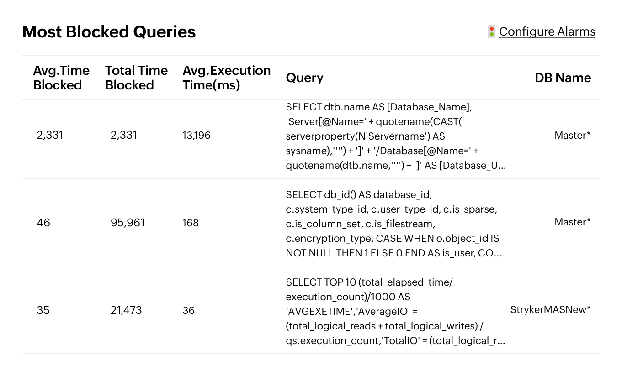Open the StrykerMASNew* database entry
622x376 pixels.
[x=550, y=310]
